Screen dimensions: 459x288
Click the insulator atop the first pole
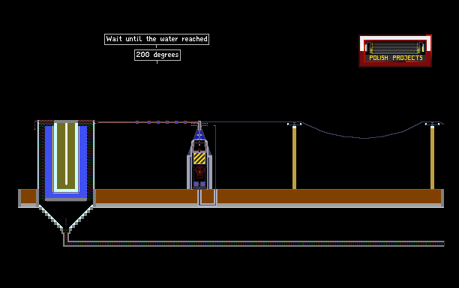pos(294,124)
